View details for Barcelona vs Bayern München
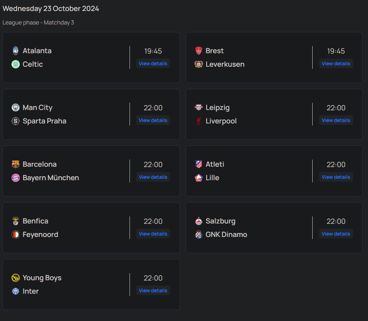The width and height of the screenshot is (368, 321). (153, 177)
